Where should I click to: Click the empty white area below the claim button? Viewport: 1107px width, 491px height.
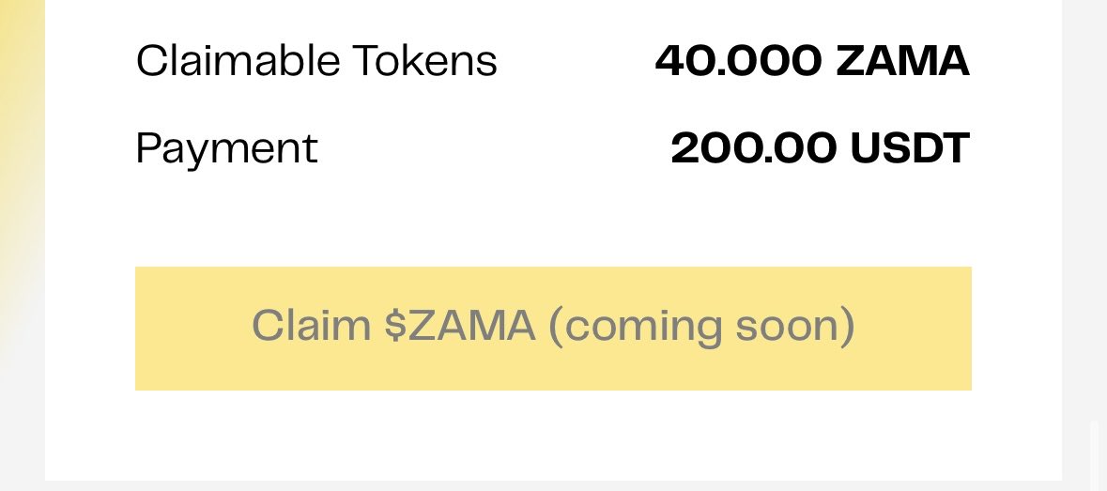(x=553, y=435)
